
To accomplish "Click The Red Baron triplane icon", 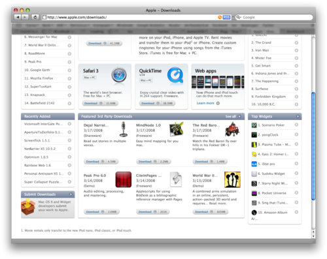I will tap(232, 129).
